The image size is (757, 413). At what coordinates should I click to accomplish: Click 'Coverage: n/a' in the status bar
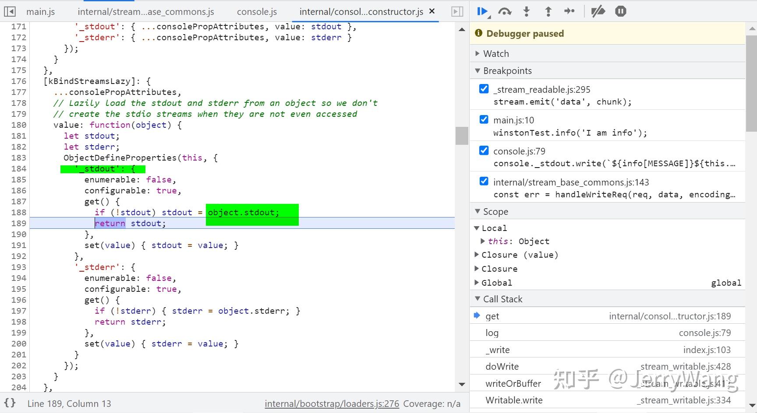coord(432,403)
